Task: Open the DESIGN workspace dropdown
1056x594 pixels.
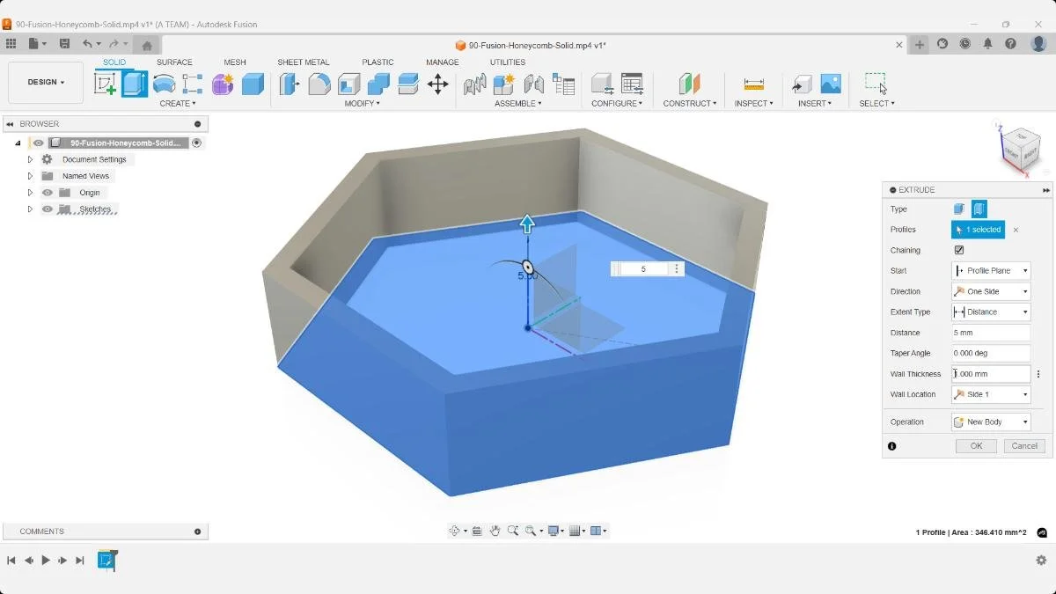Action: [x=46, y=83]
